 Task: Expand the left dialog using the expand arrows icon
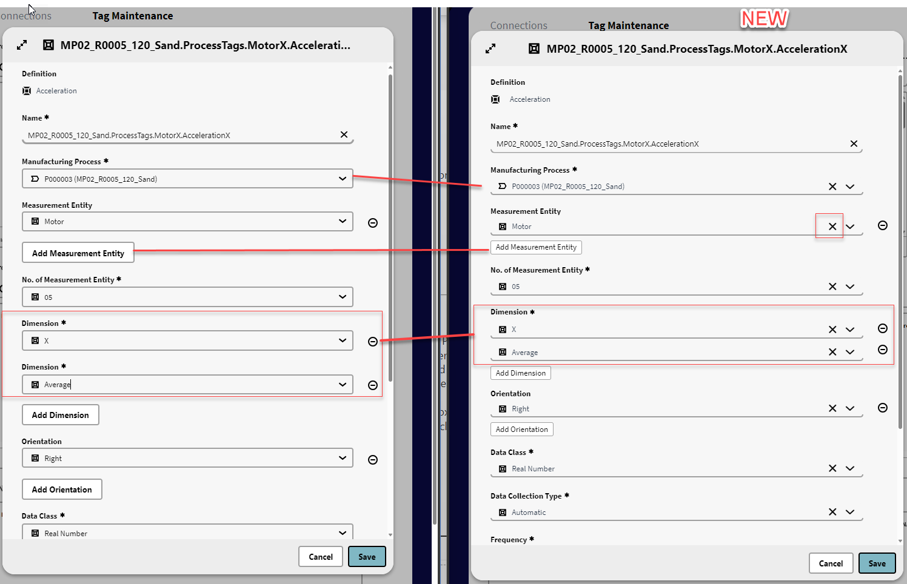(22, 45)
